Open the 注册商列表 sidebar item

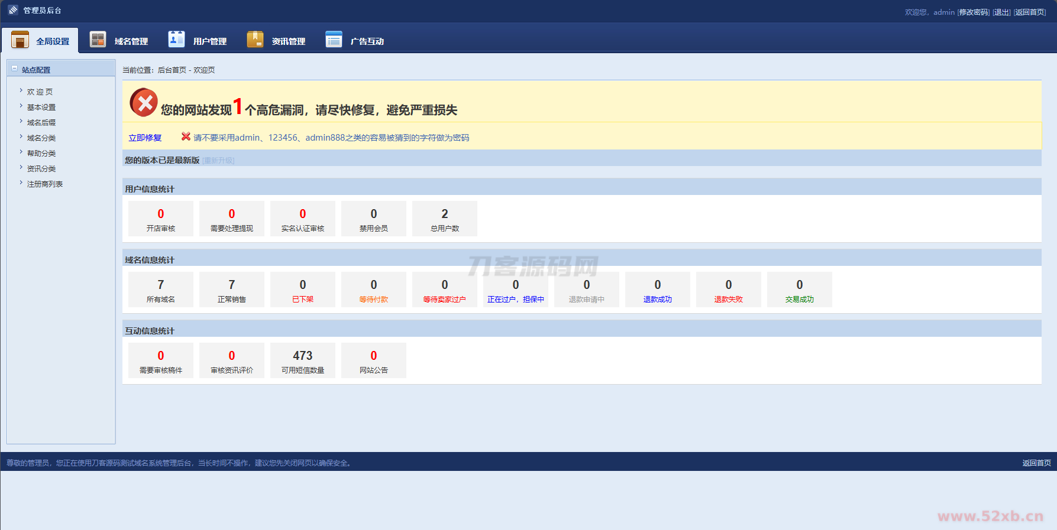(x=45, y=184)
